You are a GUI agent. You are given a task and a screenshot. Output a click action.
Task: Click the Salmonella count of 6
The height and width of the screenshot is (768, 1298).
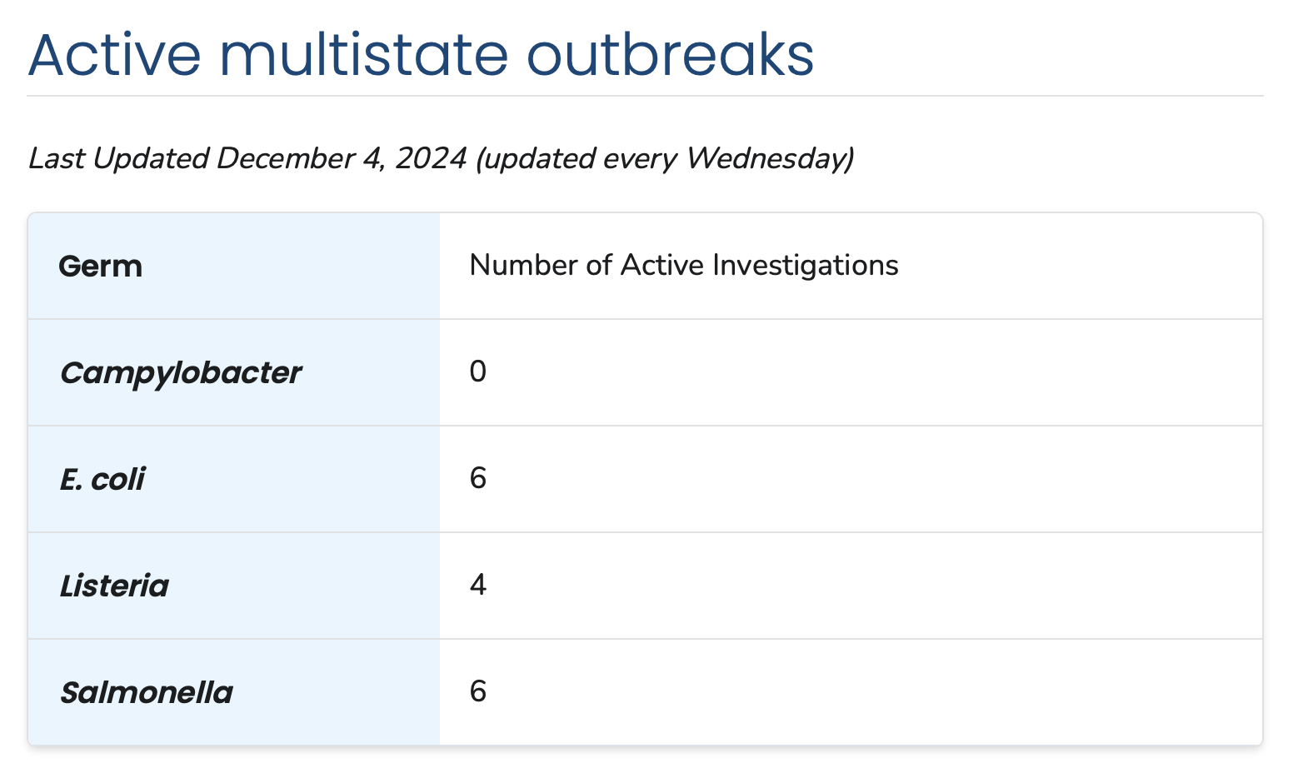477,691
